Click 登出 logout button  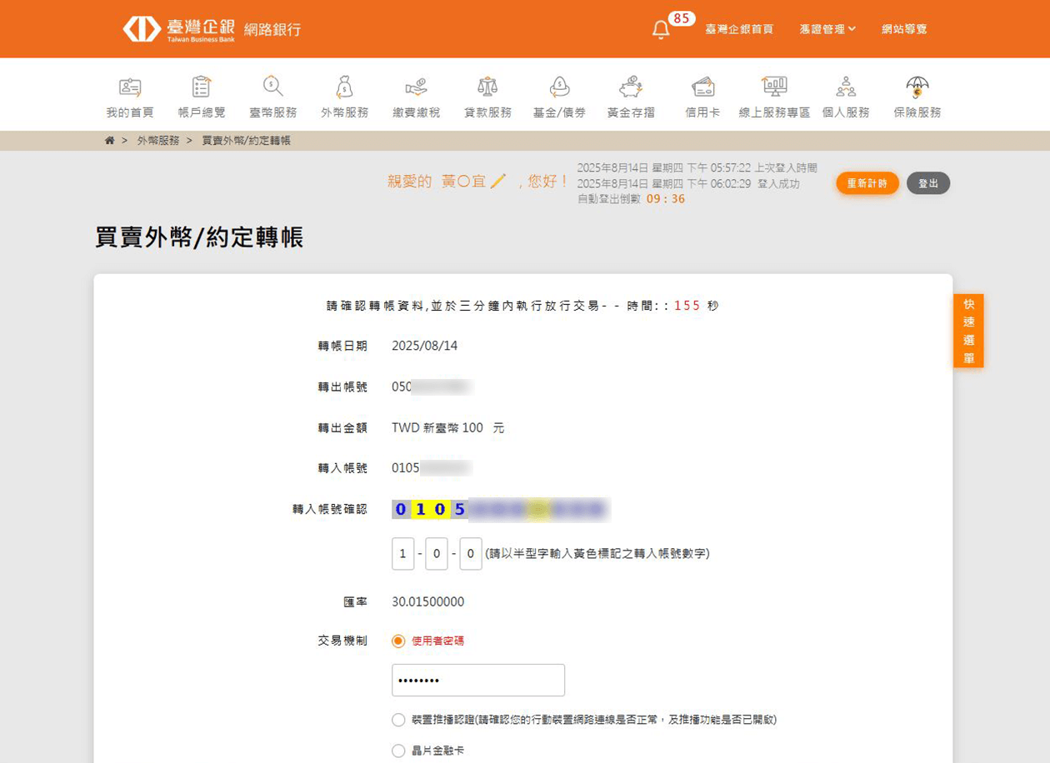coord(927,183)
